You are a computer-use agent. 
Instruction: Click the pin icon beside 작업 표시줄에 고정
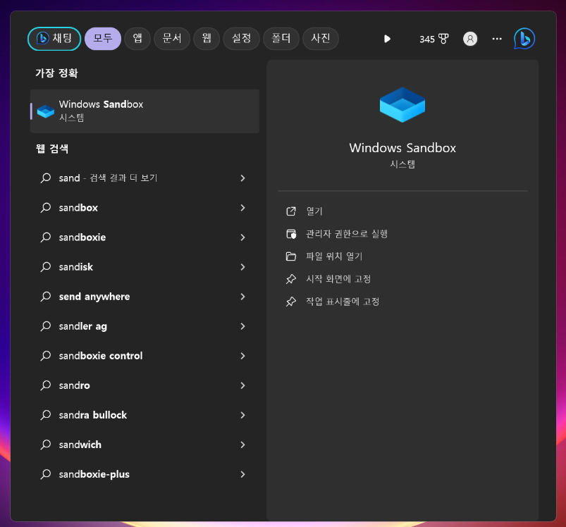point(291,302)
